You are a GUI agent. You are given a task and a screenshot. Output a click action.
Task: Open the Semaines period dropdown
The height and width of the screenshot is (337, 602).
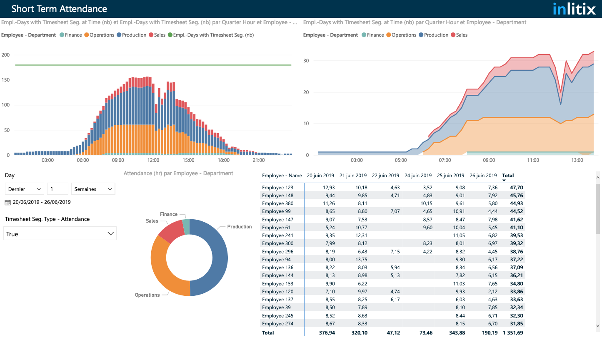[93, 189]
